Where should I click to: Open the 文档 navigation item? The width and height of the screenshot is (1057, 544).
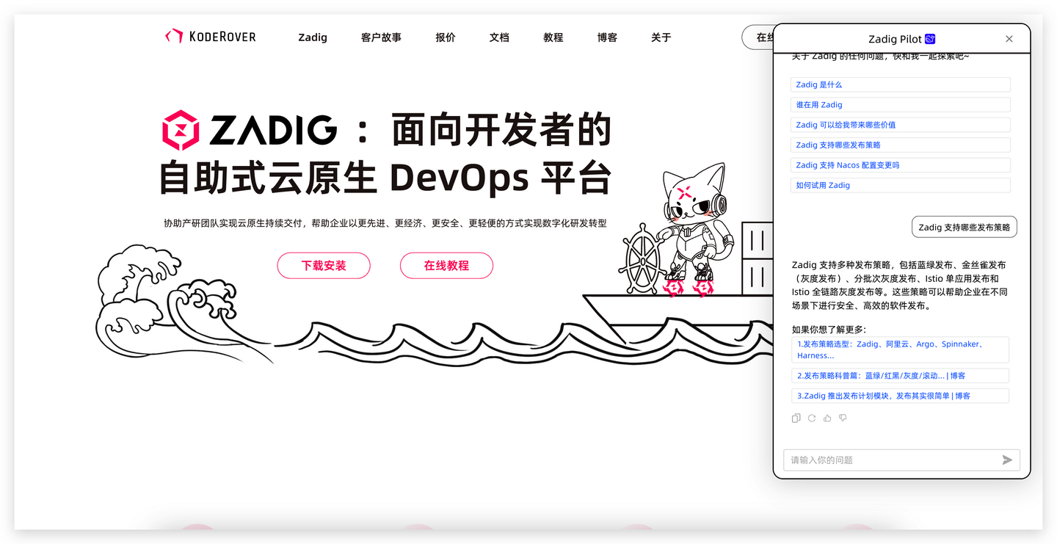(x=499, y=37)
